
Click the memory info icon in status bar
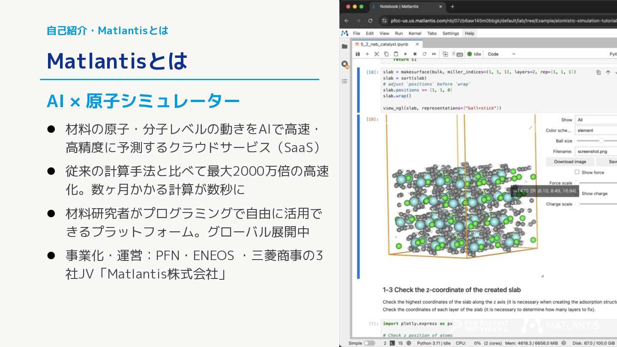point(564,343)
